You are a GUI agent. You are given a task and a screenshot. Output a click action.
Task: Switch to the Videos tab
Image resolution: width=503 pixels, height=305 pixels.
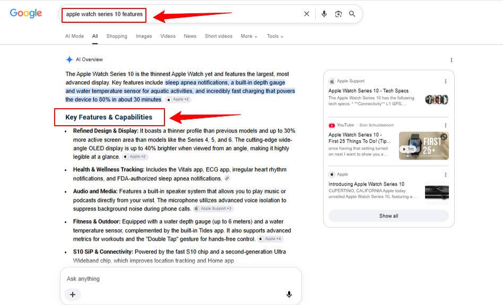(168, 36)
